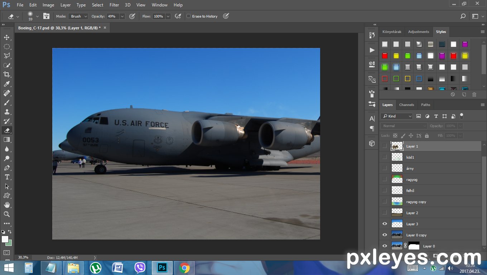
Task: Toggle the brush settings panel icon
Action: tap(47, 16)
